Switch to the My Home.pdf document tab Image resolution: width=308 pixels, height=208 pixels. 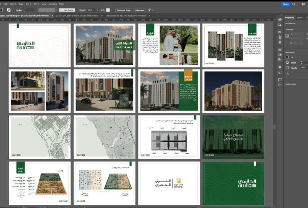click(25, 16)
